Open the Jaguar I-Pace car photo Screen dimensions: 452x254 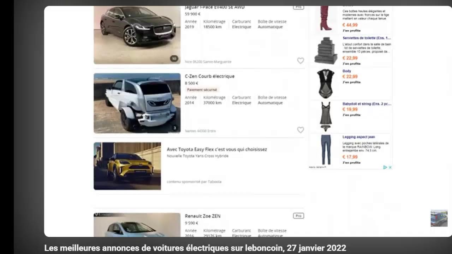click(137, 35)
